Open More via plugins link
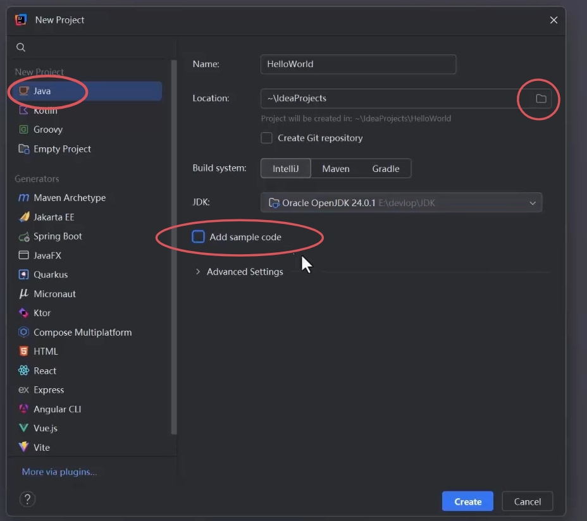This screenshot has width=587, height=521. click(59, 472)
